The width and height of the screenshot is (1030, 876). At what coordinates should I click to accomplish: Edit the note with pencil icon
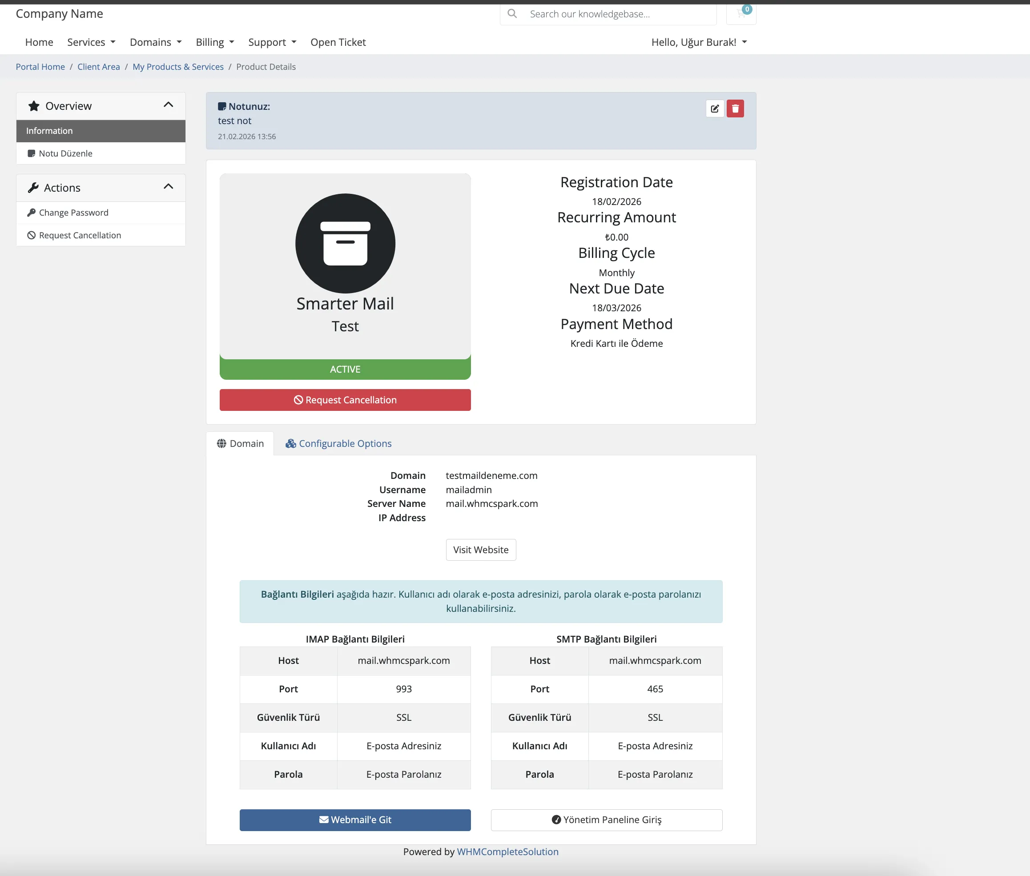pyautogui.click(x=715, y=108)
